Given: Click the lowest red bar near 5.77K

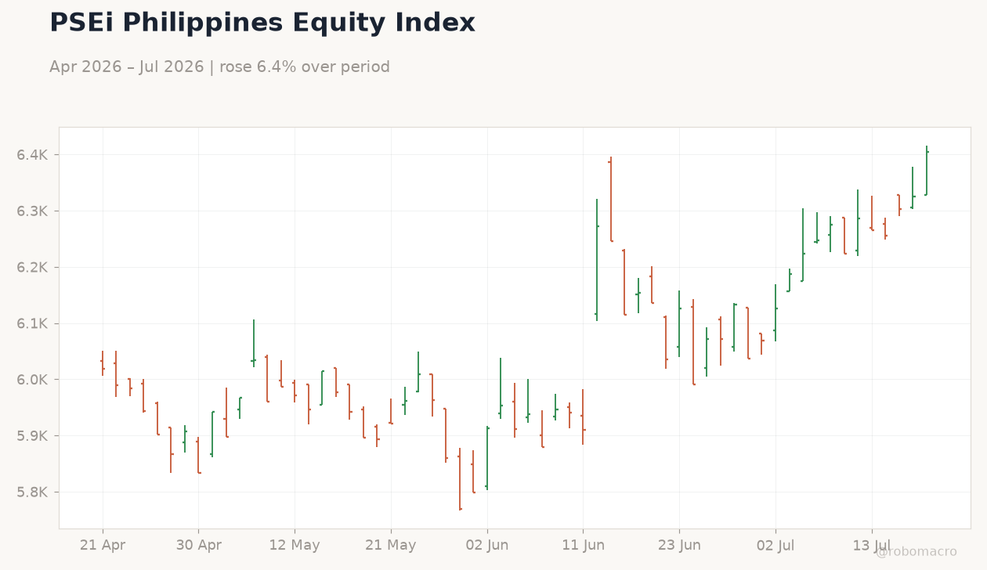Looking at the screenshot, I should pos(460,479).
